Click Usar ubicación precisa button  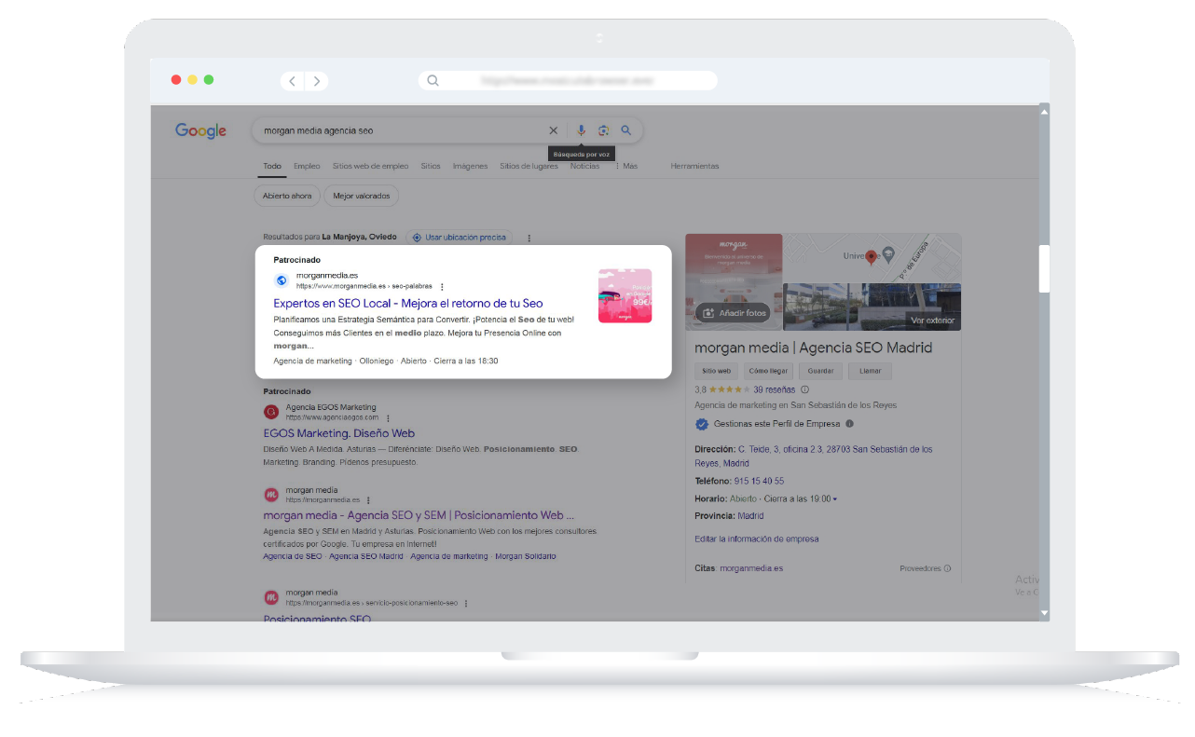[459, 238]
